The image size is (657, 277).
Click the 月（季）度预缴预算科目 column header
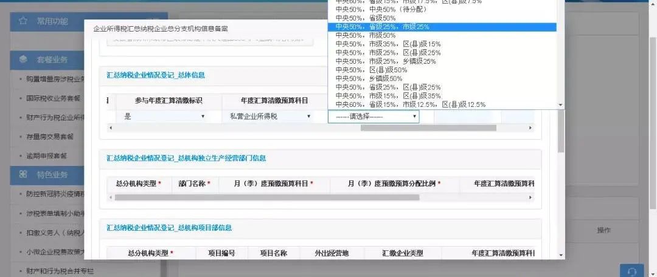(x=274, y=183)
